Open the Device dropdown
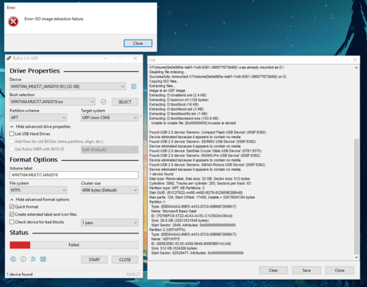 click(x=68, y=87)
